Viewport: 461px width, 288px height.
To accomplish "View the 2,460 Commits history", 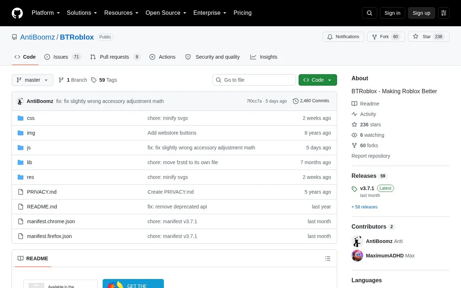I will click(x=311, y=101).
